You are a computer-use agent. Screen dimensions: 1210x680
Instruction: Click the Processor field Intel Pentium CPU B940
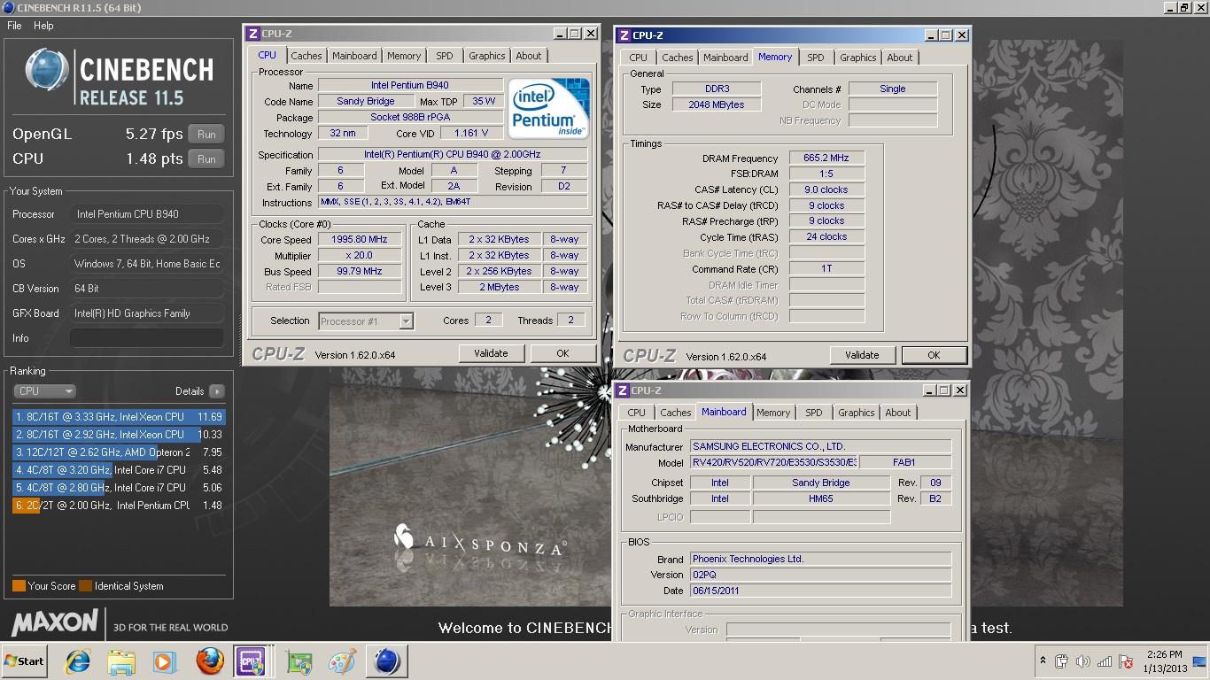click(x=147, y=214)
